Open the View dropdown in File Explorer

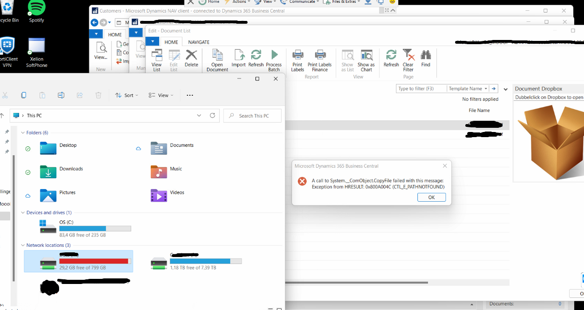(x=161, y=95)
